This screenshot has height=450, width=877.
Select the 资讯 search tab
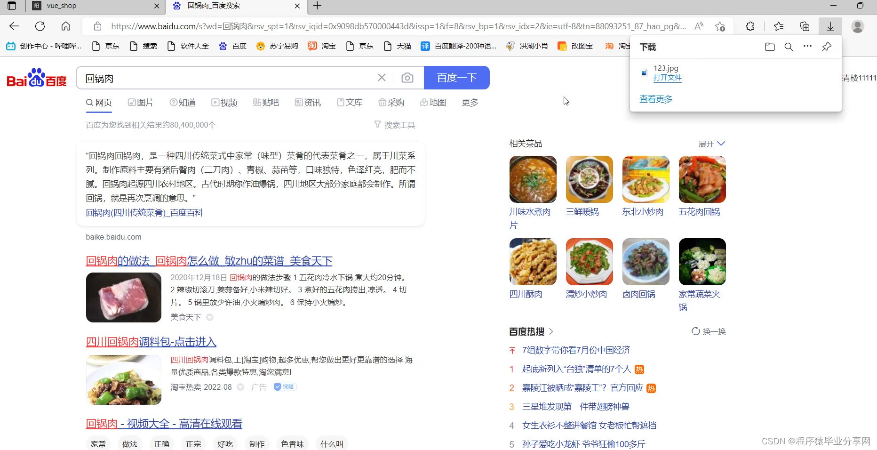pos(308,103)
